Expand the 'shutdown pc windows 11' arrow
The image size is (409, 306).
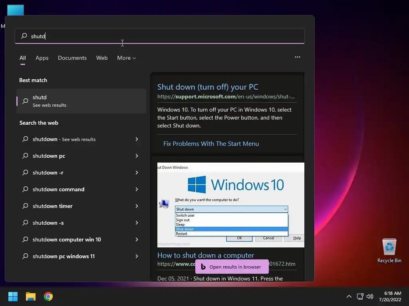(x=137, y=256)
